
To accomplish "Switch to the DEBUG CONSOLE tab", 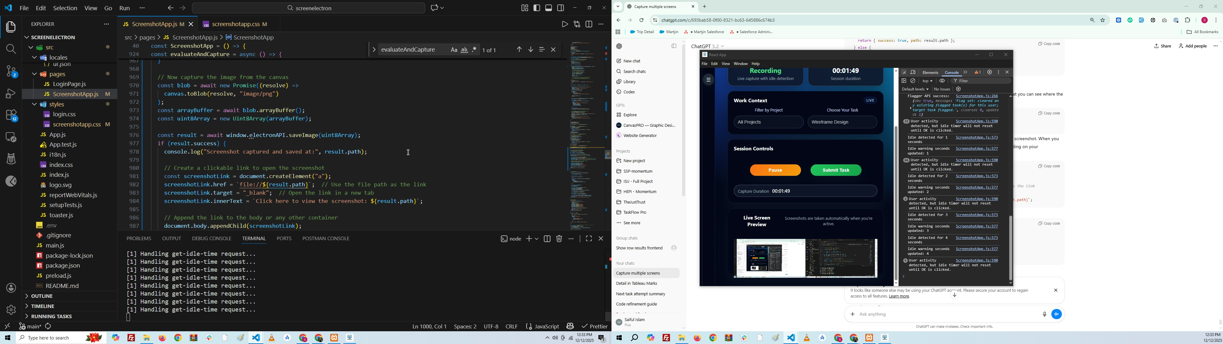I will click(211, 239).
